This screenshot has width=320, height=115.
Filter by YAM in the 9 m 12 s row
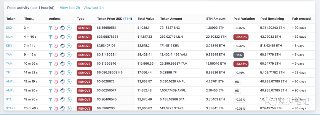pyautogui.click(x=50, y=55)
